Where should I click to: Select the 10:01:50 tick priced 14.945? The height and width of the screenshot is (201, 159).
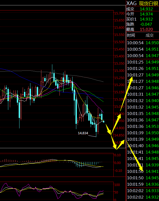(x=143, y=178)
